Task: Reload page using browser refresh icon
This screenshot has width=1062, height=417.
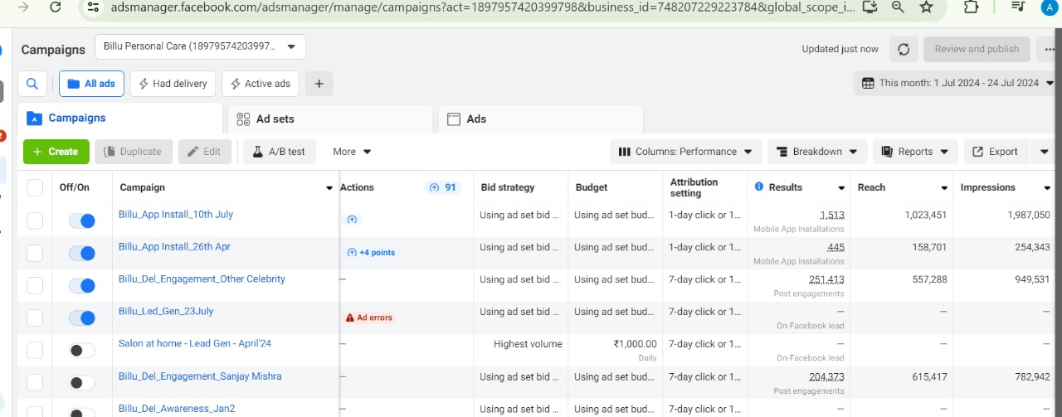Action: coord(55,7)
